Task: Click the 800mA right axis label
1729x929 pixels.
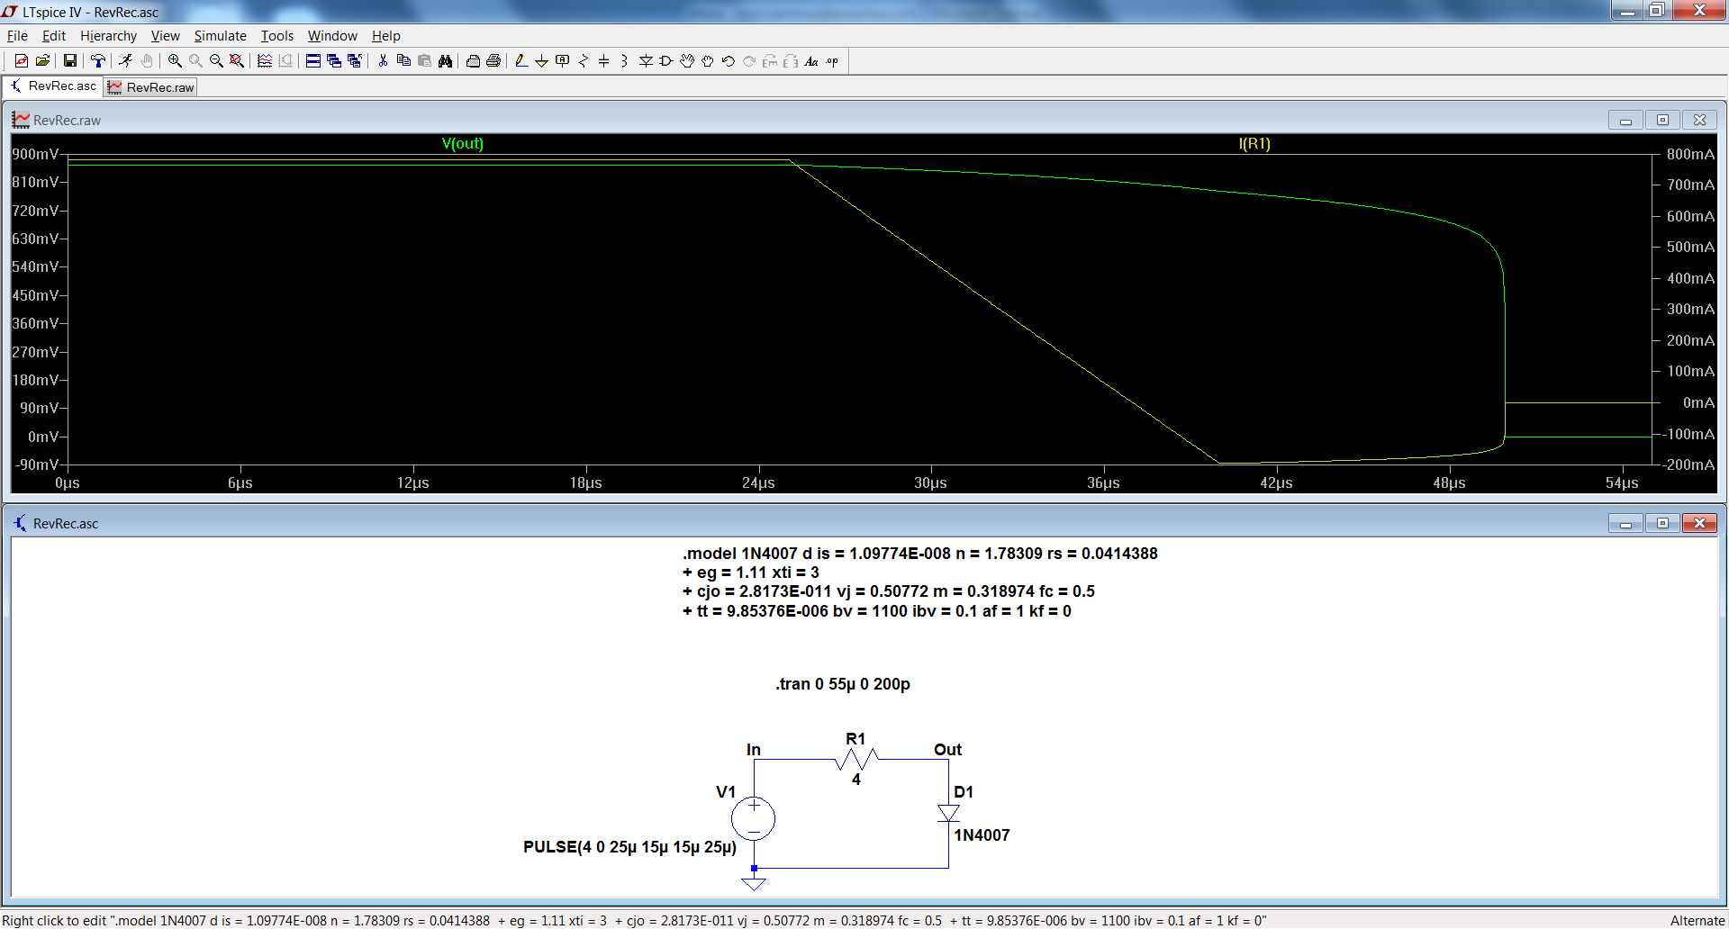Action: [x=1690, y=154]
